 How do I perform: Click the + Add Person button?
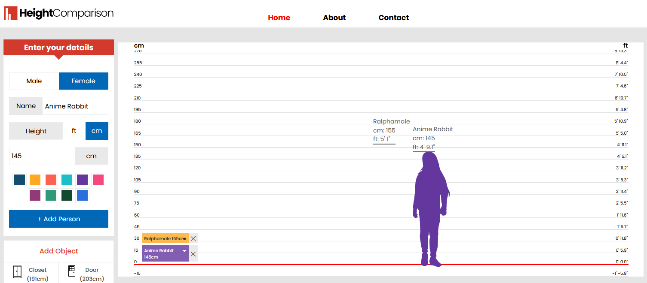pyautogui.click(x=58, y=219)
